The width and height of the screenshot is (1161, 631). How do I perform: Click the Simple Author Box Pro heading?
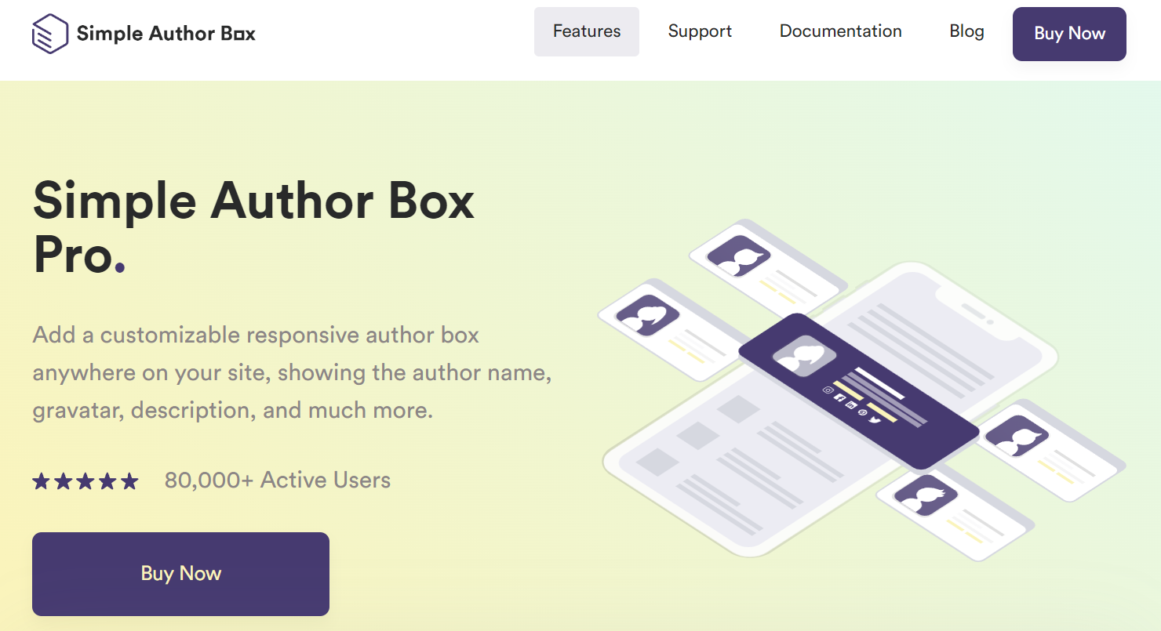(x=253, y=227)
